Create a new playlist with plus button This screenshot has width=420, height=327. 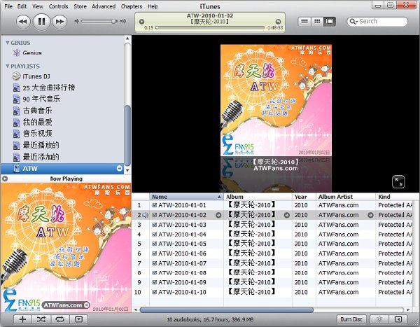(x=23, y=319)
